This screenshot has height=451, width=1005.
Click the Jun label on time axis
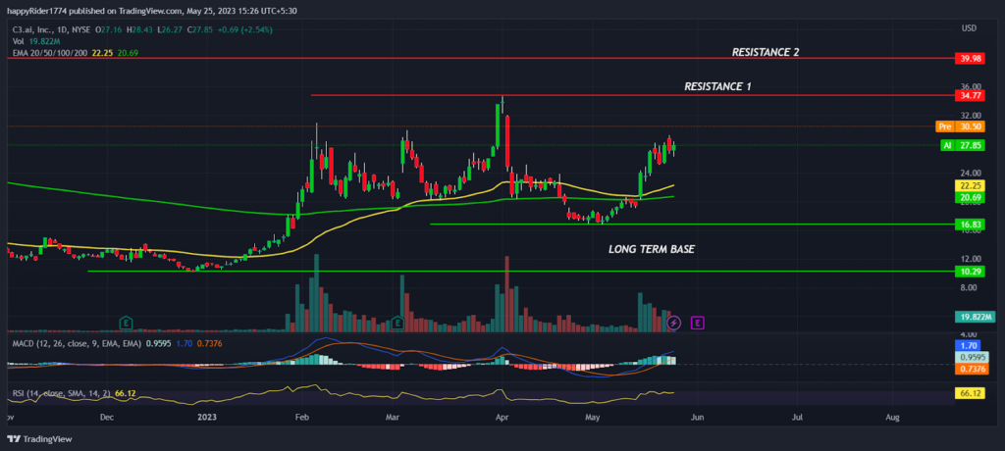[698, 418]
